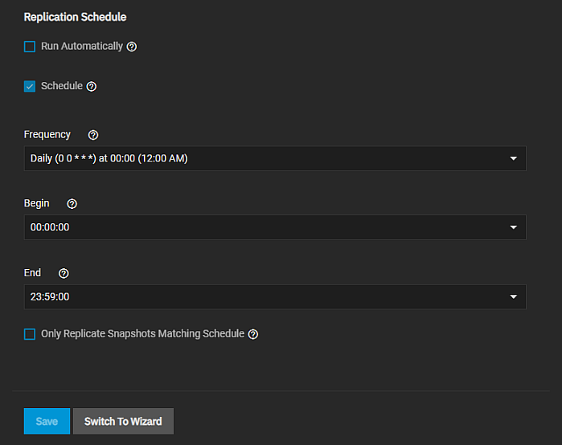Show the End field help tooltip icon
Screen dimensions: 562x445
(x=64, y=273)
